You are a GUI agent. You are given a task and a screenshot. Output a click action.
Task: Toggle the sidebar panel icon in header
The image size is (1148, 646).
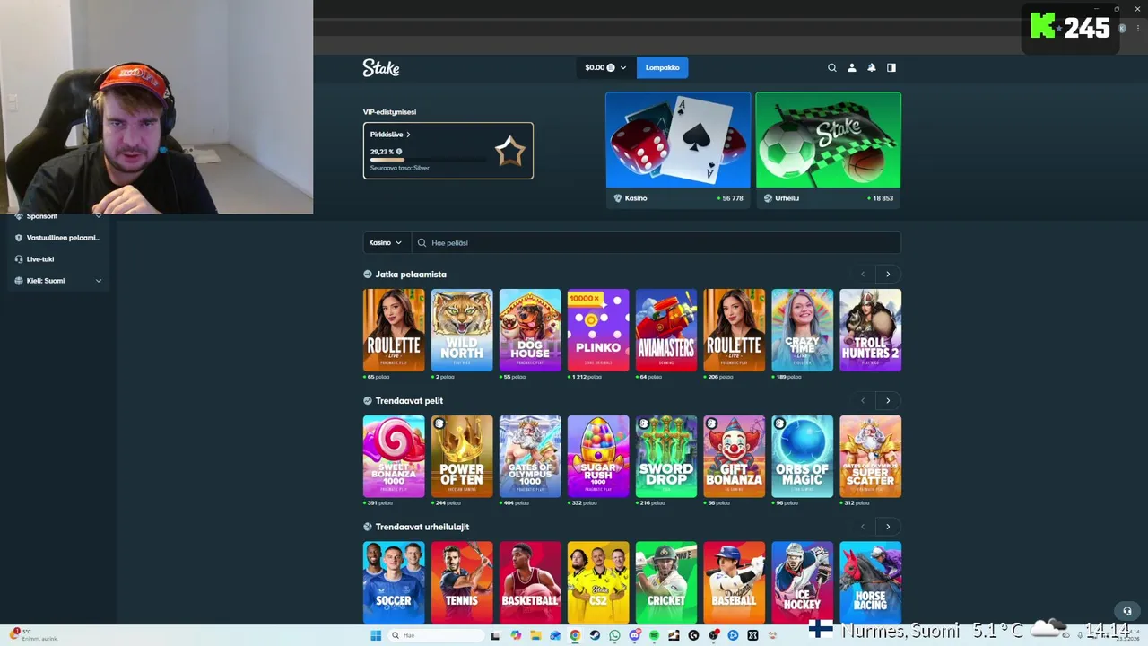tap(891, 67)
